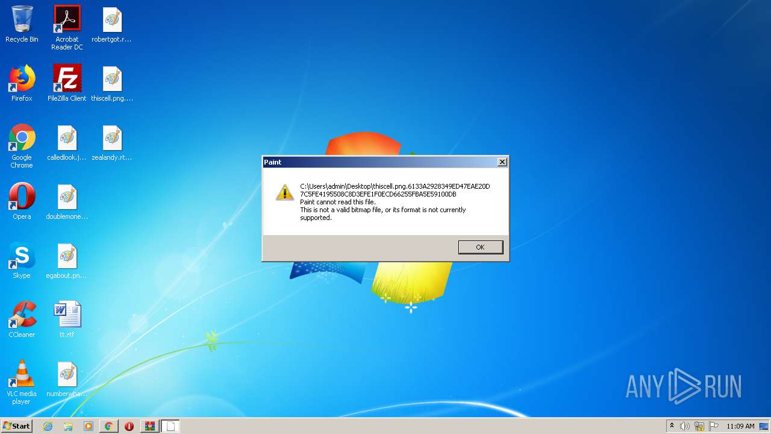Click the warning icon in Paint dialog

pos(285,192)
